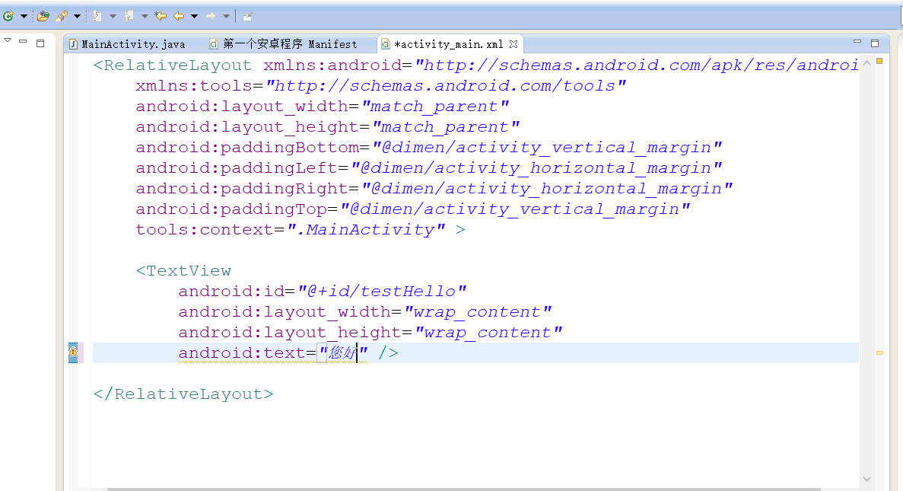Viewport: 903px width, 491px height.
Task: Click the New Java Class icon
Action: point(8,16)
